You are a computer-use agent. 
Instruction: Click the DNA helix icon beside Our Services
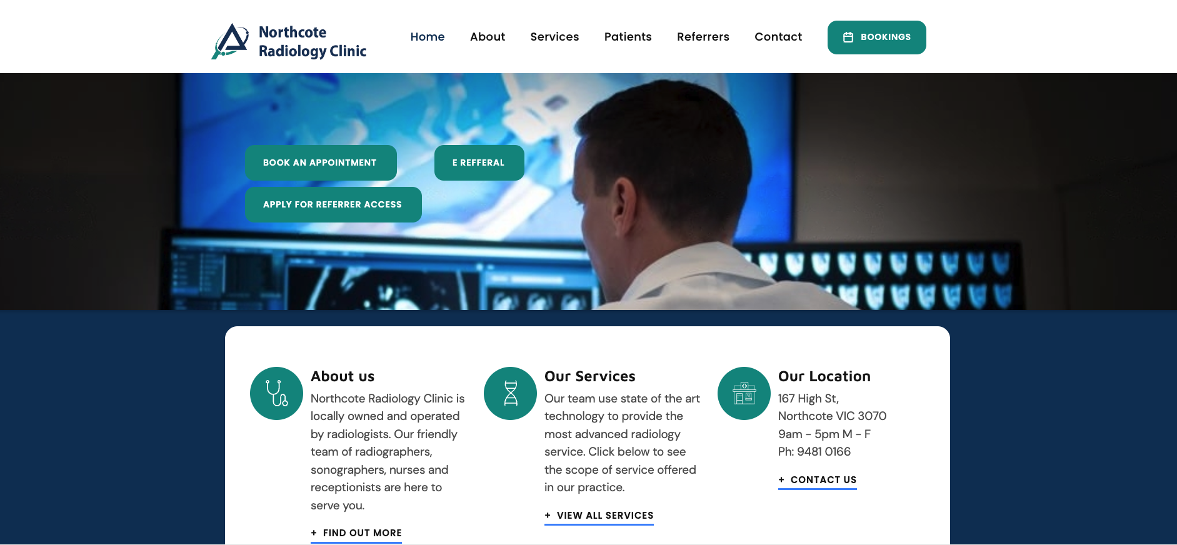(x=510, y=393)
